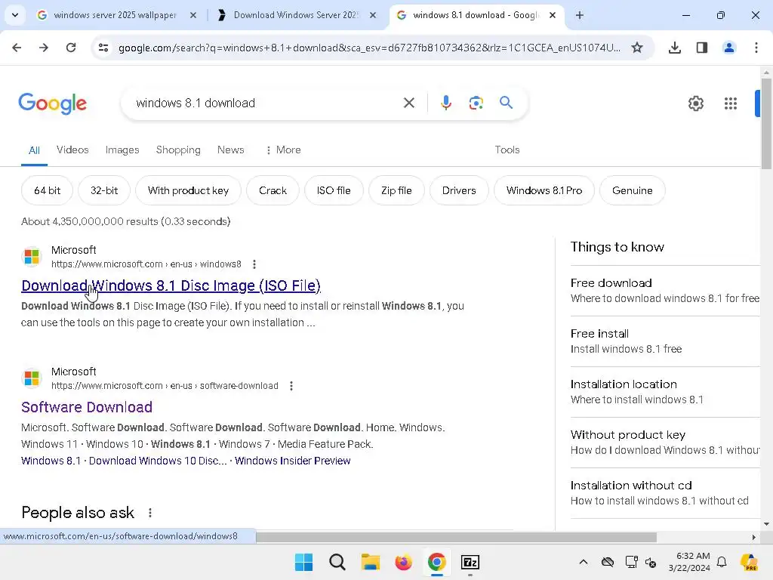
Task: Open Chrome three-dot menu
Action: 756,48
